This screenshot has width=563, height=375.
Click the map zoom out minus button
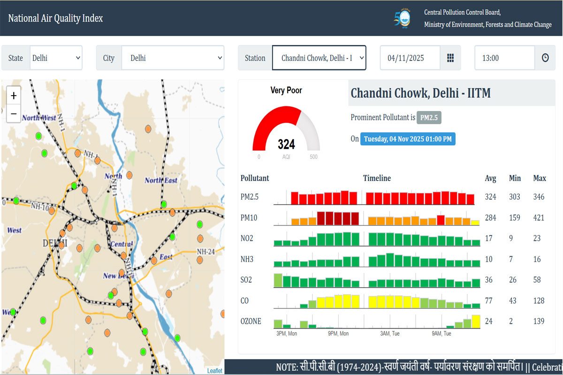pos(14,113)
